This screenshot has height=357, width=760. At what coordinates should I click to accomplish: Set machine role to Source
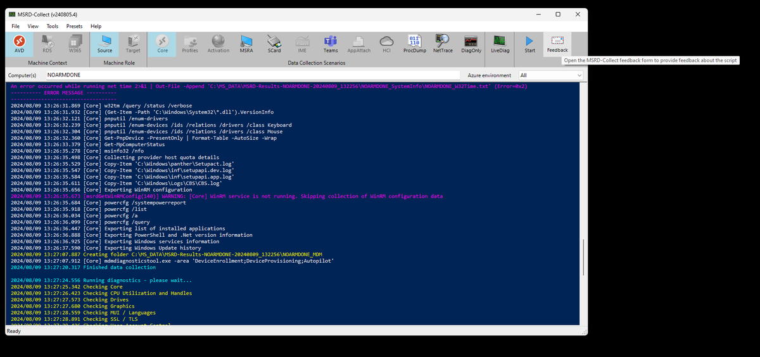click(x=105, y=44)
